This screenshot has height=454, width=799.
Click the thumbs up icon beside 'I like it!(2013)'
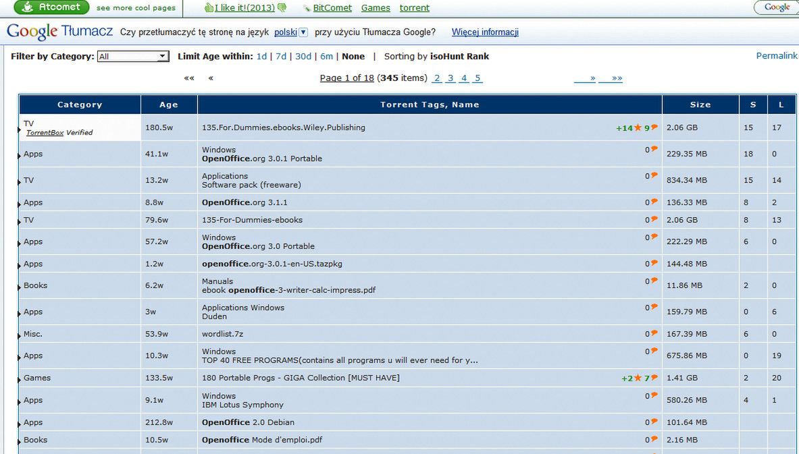[209, 7]
